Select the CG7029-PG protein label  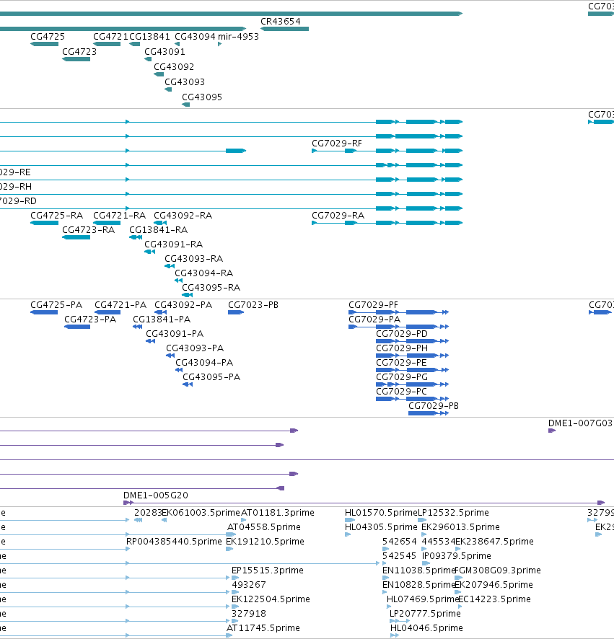click(x=402, y=377)
